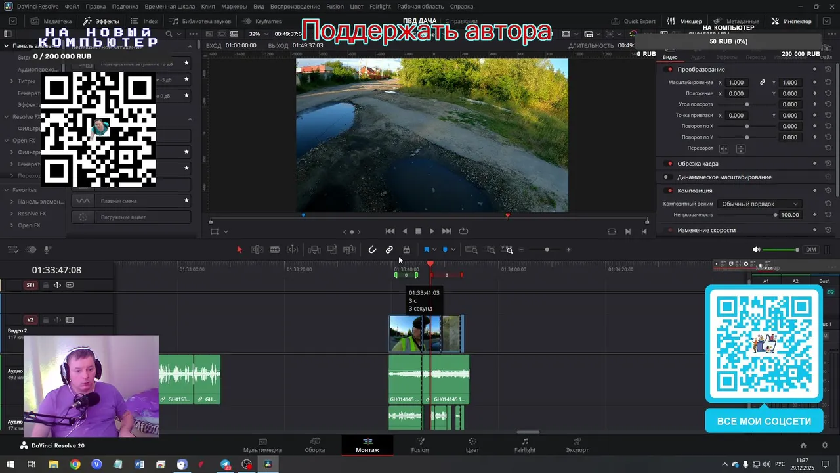The width and height of the screenshot is (840, 473).
Task: Open the Медиатека panel
Action: (x=51, y=21)
